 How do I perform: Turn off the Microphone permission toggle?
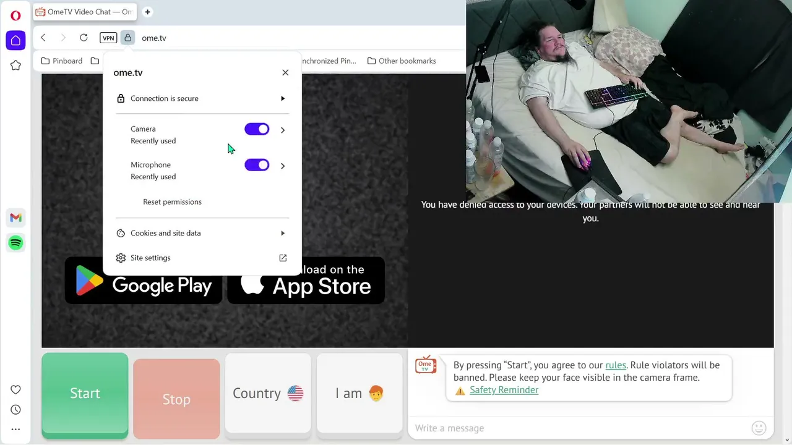tap(257, 165)
